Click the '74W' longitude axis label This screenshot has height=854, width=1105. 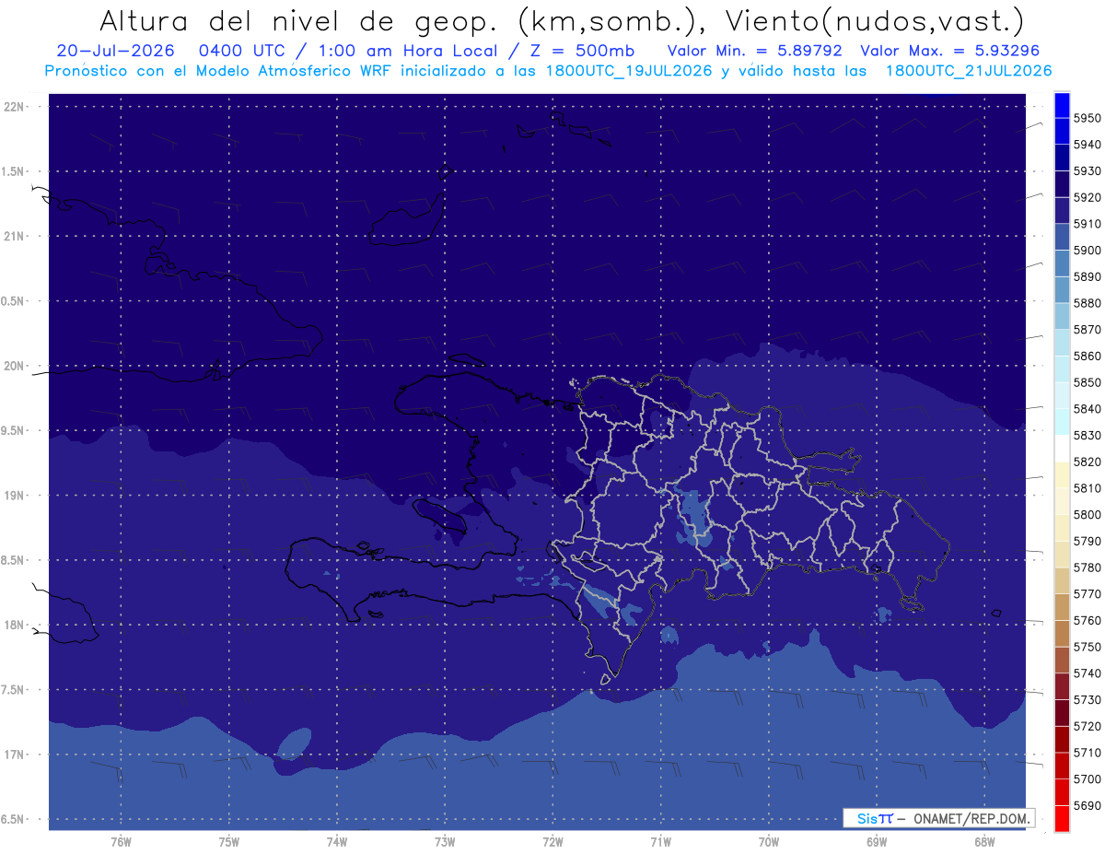(336, 841)
